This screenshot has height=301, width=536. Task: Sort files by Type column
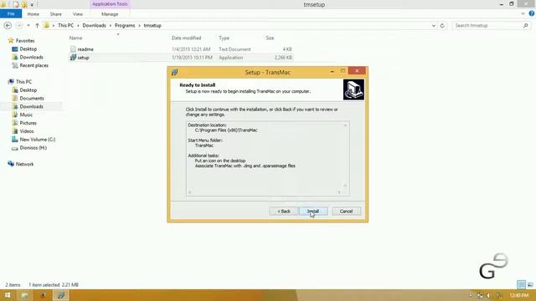(x=224, y=38)
